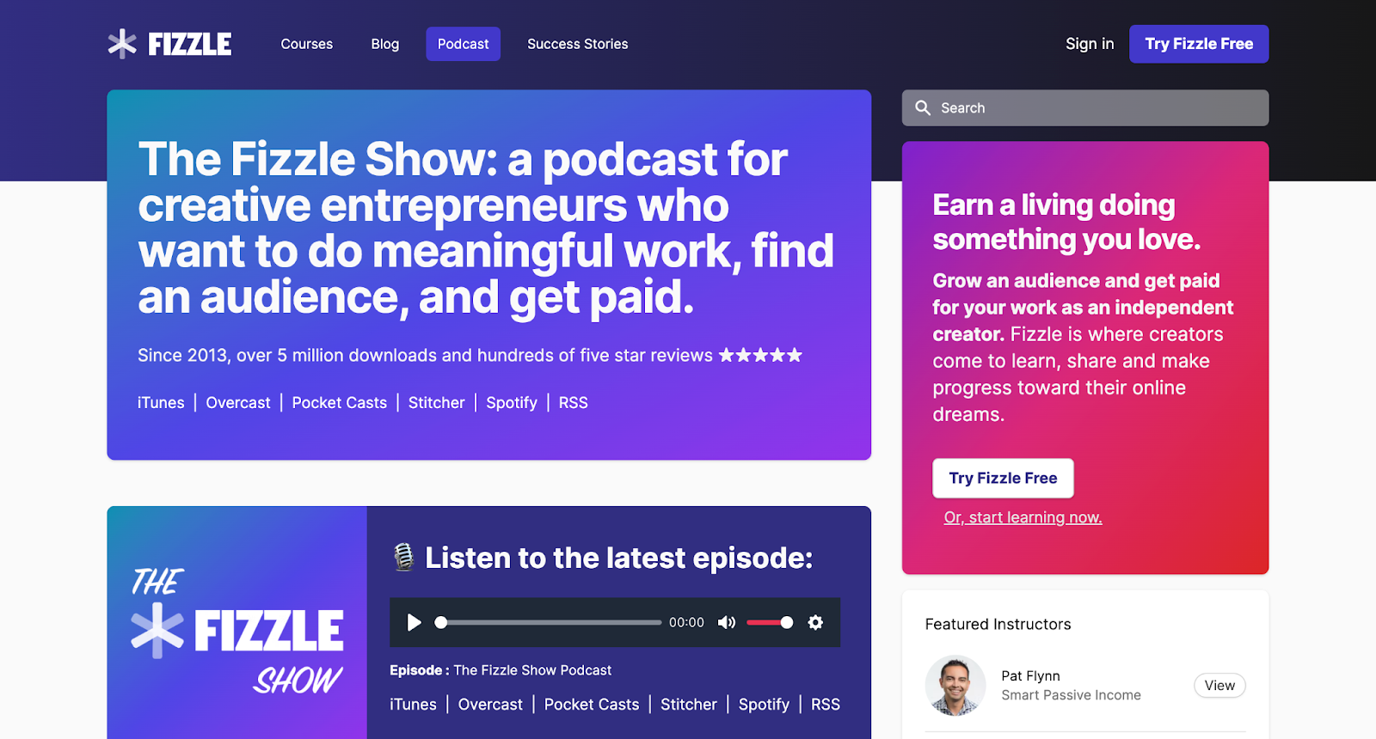Image resolution: width=1376 pixels, height=739 pixels.
Task: Open Success Stories page
Action: point(578,44)
